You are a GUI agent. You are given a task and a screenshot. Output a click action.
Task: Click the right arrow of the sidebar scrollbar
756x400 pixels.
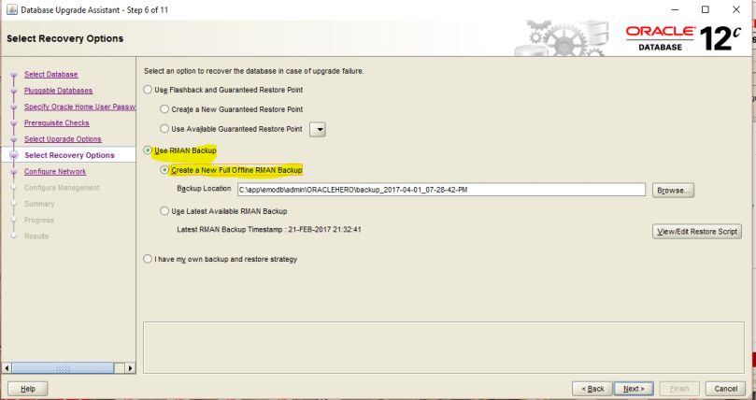tap(129, 368)
